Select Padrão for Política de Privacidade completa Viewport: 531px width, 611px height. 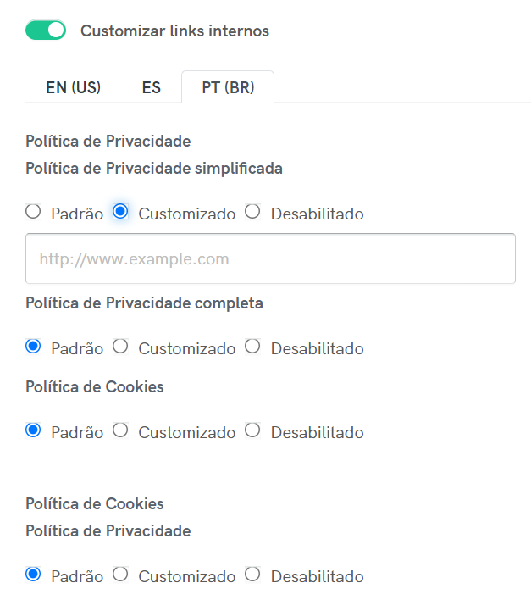tap(33, 347)
